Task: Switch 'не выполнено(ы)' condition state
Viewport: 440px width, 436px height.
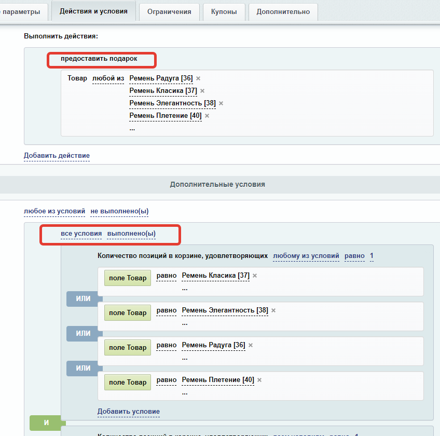Action: 119,211
